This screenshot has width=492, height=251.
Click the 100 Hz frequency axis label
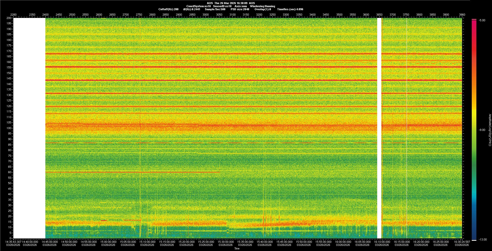point(9,128)
